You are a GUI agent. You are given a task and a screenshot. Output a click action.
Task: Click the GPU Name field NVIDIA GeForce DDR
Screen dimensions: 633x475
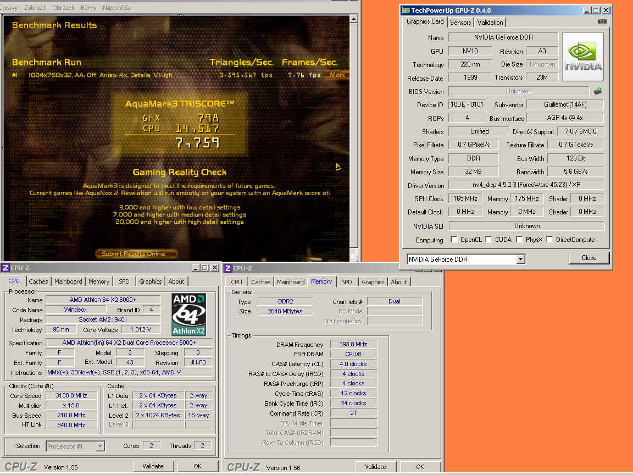tap(503, 37)
